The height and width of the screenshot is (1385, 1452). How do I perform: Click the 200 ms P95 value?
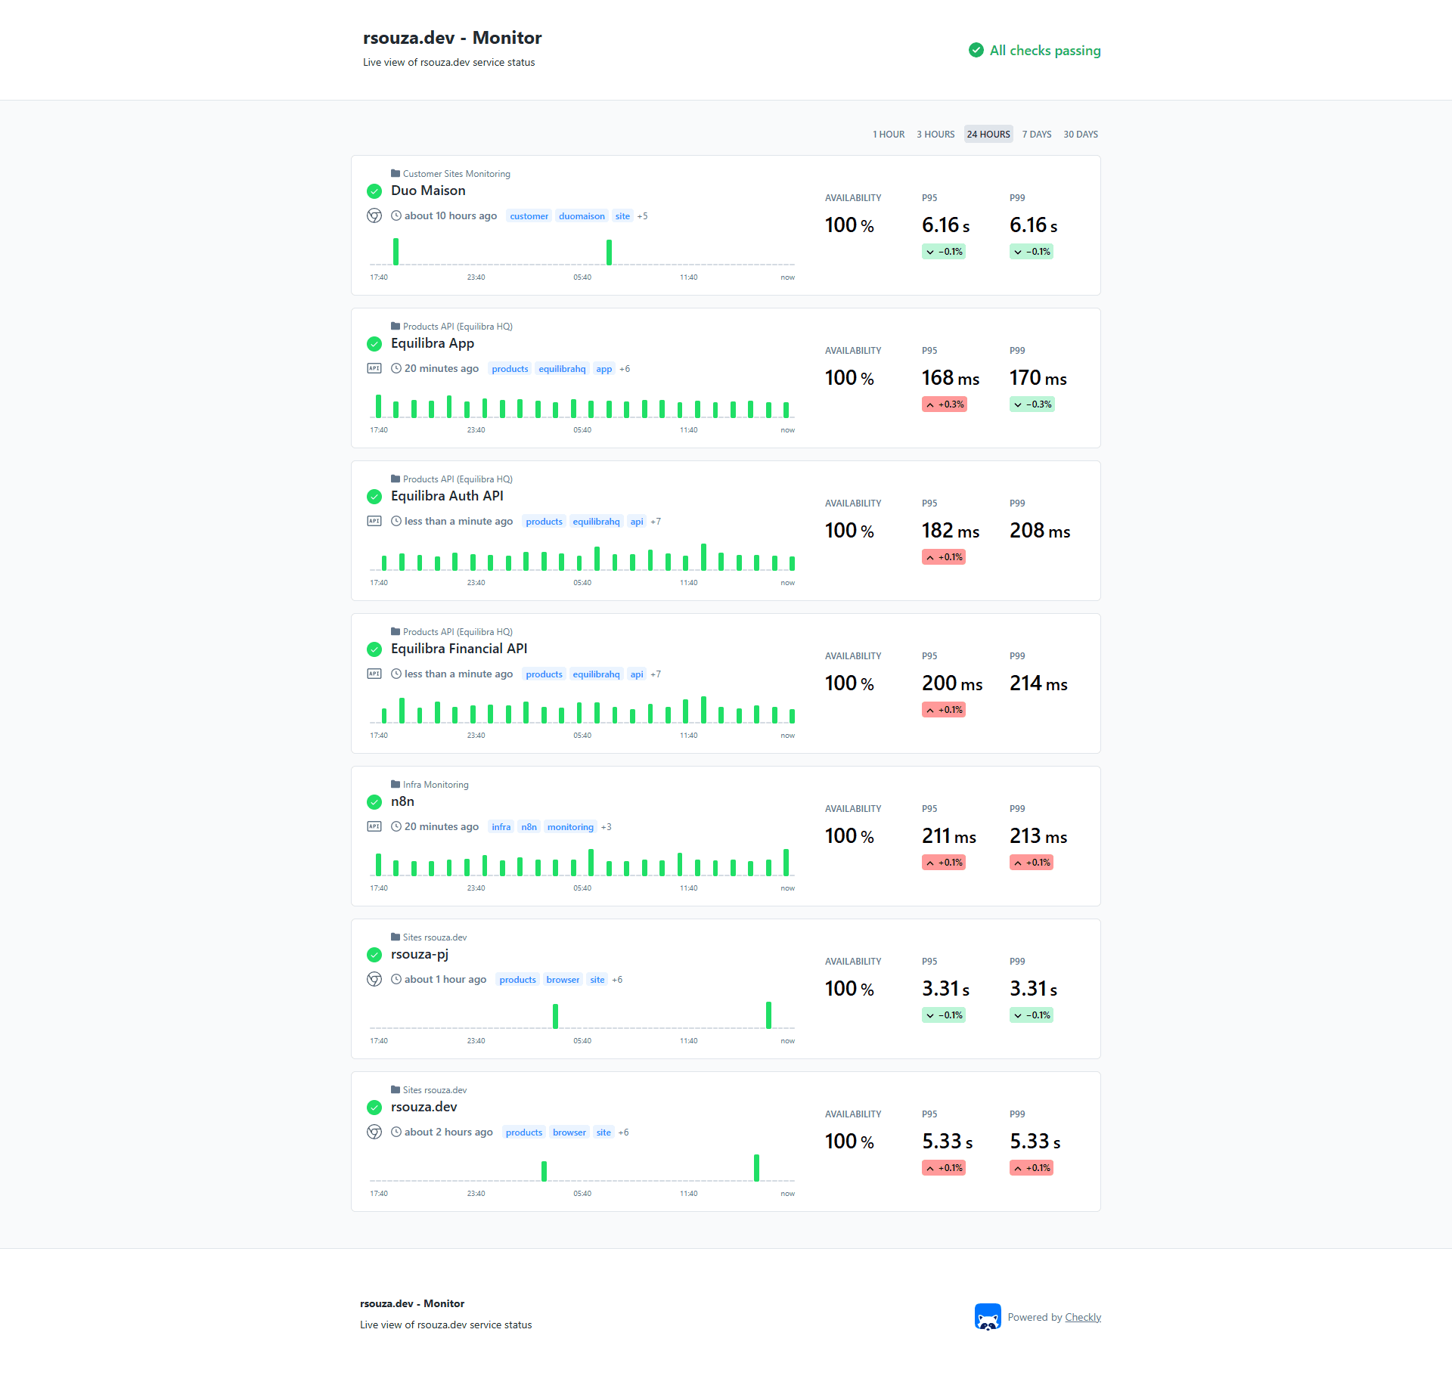952,683
